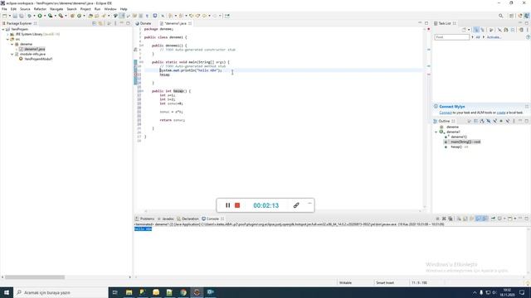Click the microphone icon in the system tray

(x=481, y=292)
